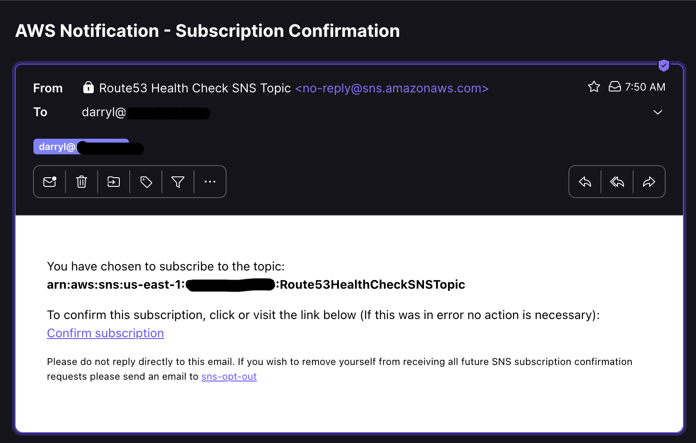Reply to the sender
Image resolution: width=696 pixels, height=443 pixels.
point(585,182)
